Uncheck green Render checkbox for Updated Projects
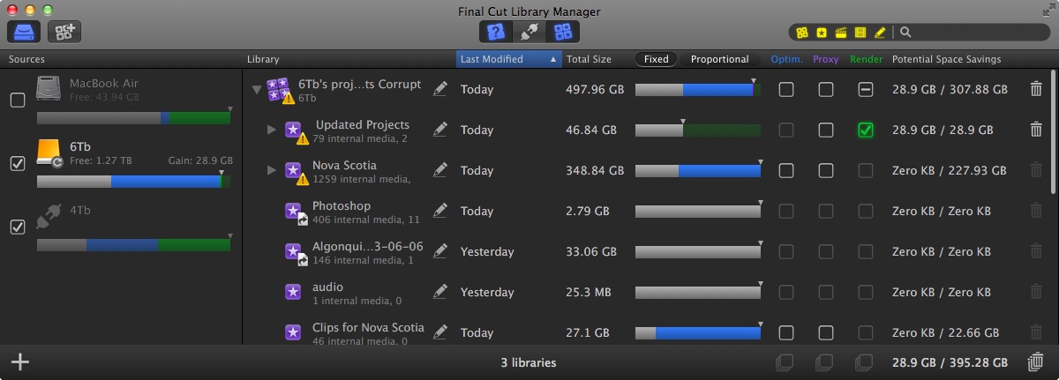Screen dimensions: 1059x380 (866, 130)
